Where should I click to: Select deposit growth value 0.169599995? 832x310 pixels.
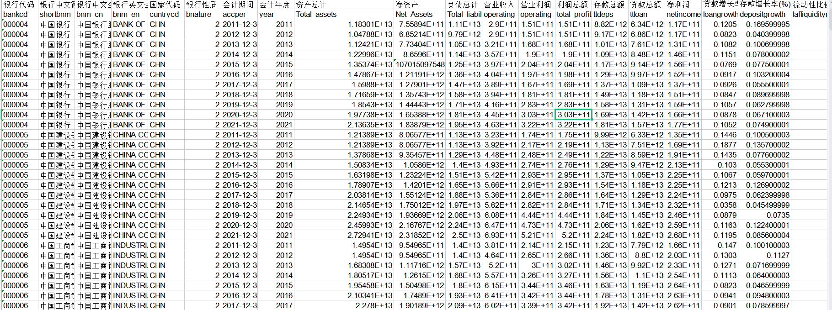click(765, 24)
